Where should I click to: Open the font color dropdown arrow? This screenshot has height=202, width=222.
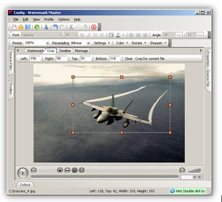(123, 35)
